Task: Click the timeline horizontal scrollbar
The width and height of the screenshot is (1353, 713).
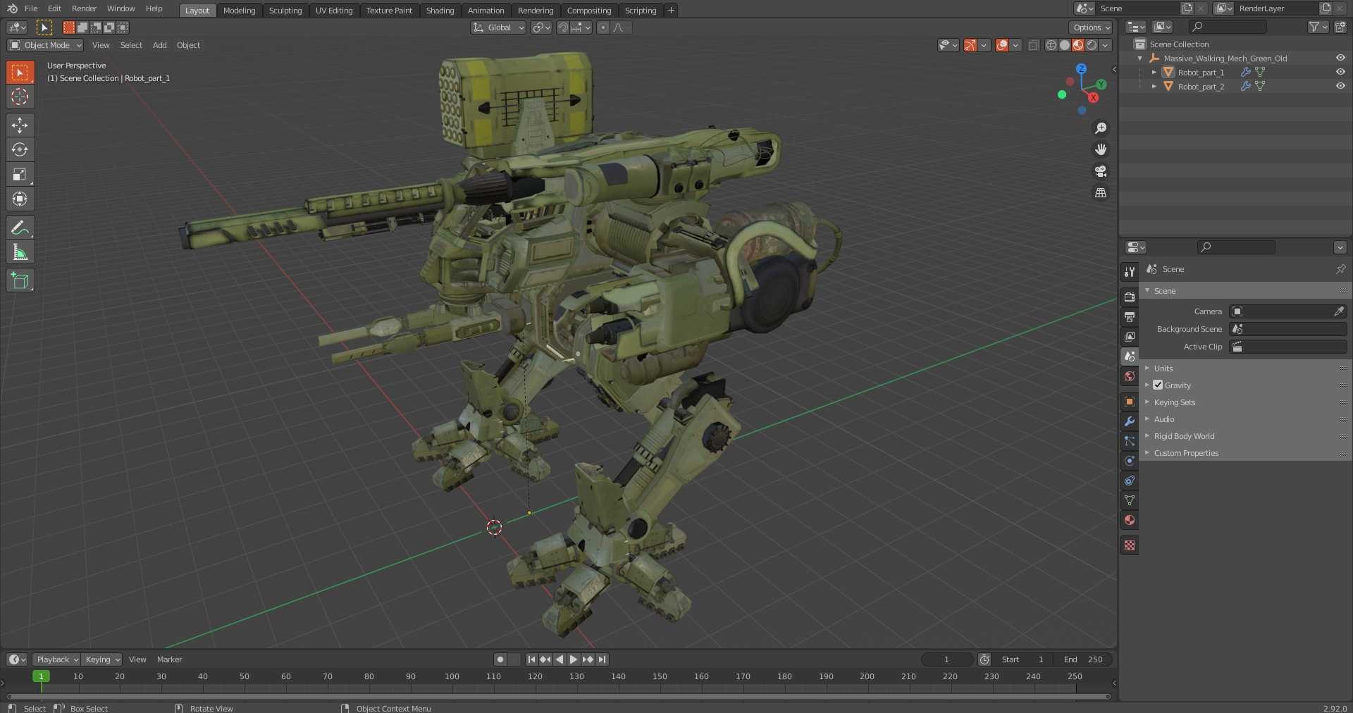Action: coord(558,697)
